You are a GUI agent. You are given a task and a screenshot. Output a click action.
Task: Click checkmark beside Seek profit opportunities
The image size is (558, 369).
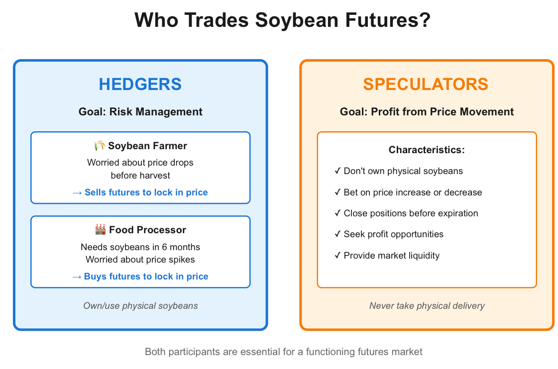tap(337, 234)
